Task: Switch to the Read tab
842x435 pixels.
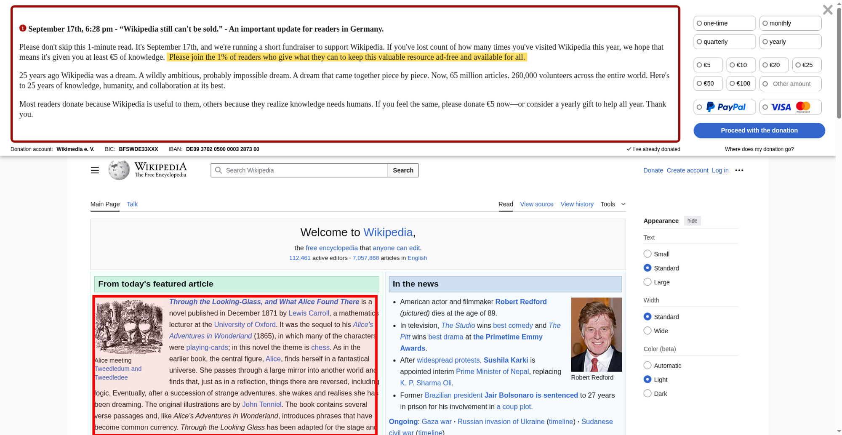Action: (x=506, y=204)
